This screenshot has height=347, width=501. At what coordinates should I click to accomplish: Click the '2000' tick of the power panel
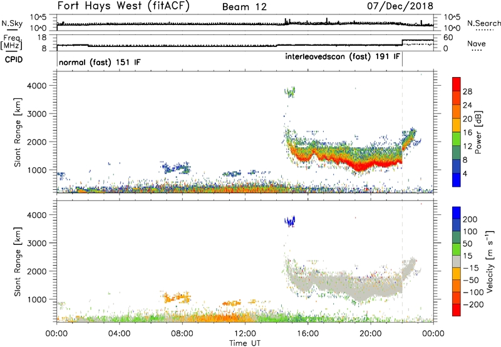tap(36, 142)
